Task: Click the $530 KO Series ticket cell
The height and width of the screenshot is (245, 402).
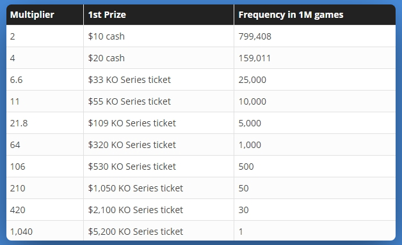Action: [x=159, y=167]
